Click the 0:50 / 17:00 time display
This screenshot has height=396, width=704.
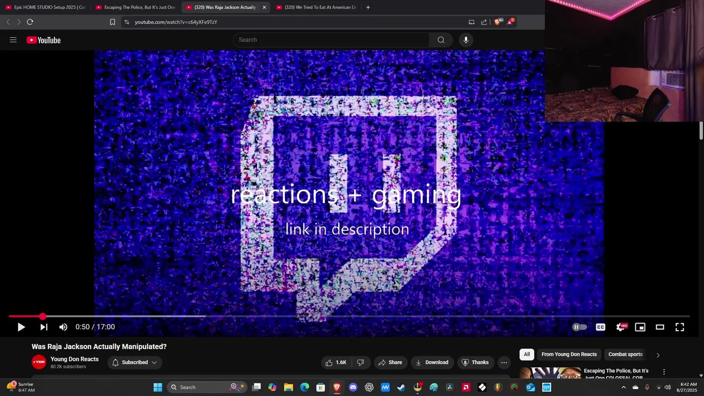95,327
